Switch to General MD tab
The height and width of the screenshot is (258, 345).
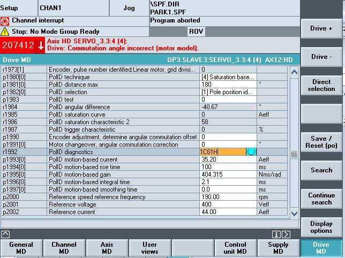point(21,248)
